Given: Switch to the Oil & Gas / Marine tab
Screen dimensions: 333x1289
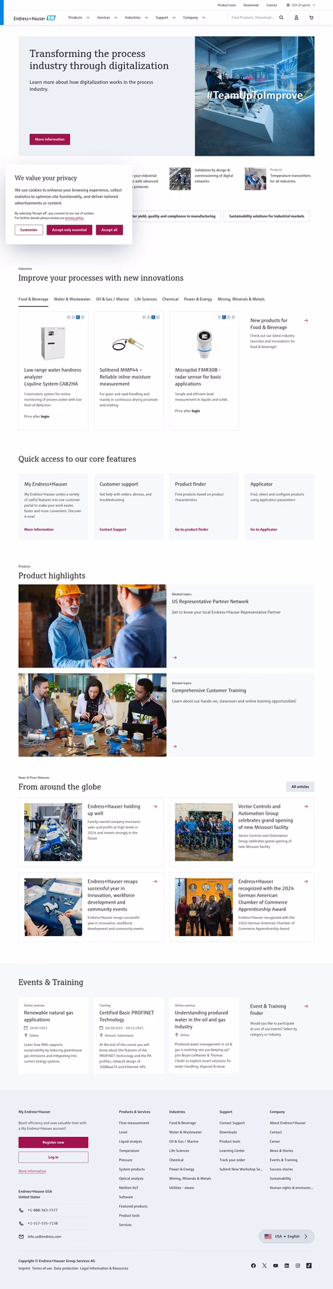Looking at the screenshot, I should [112, 299].
